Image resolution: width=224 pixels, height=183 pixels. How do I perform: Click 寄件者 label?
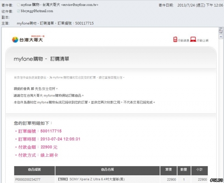[7, 5]
